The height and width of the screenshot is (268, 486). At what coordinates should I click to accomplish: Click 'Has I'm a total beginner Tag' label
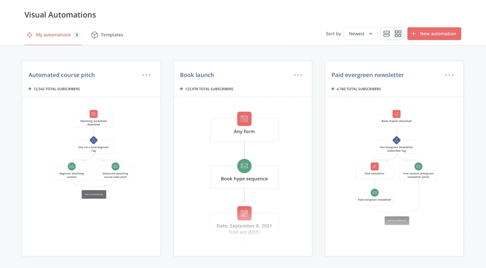tap(93, 149)
